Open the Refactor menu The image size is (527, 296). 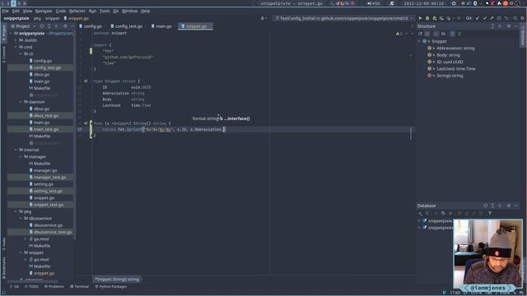click(77, 11)
